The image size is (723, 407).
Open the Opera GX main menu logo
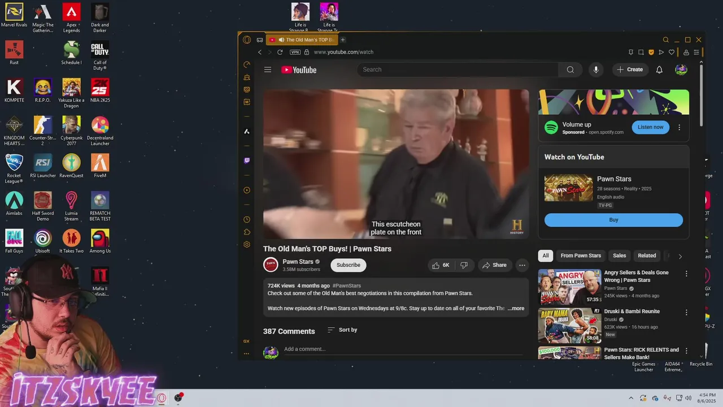tap(247, 40)
